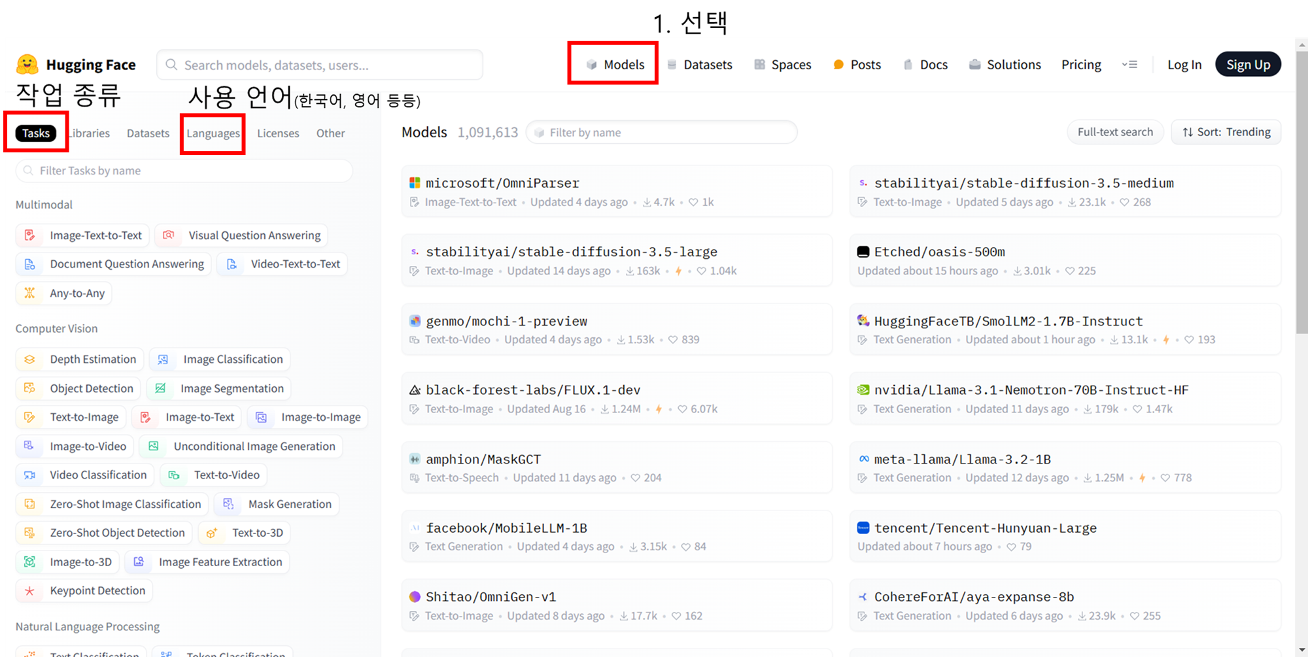Screen dimensions: 1308x657
Task: Switch to the Datasets filter tab in sidebar
Action: coord(148,133)
